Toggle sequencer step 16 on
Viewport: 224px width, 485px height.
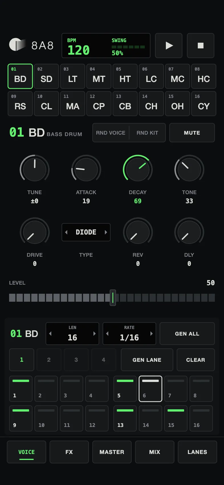pyautogui.click(x=201, y=418)
